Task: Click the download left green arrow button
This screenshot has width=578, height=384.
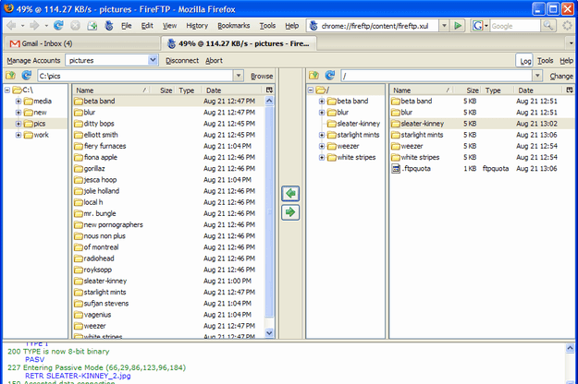Action: 290,194
